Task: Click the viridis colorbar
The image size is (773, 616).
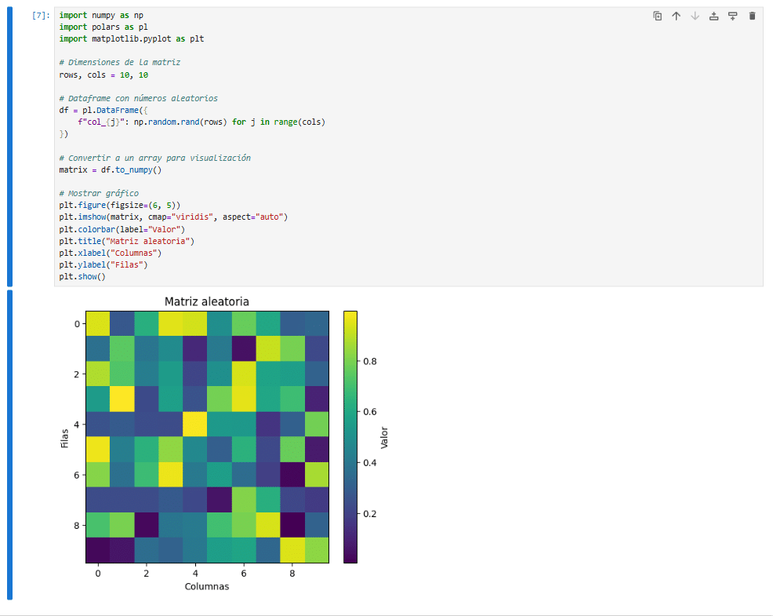Action: coord(350,437)
